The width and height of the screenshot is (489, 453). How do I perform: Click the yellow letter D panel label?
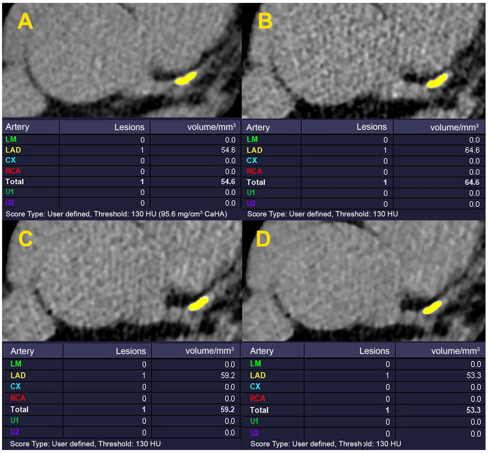(263, 239)
